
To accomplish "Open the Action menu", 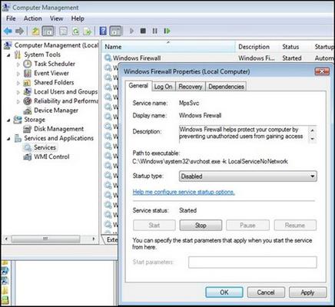I will tap(32, 18).
